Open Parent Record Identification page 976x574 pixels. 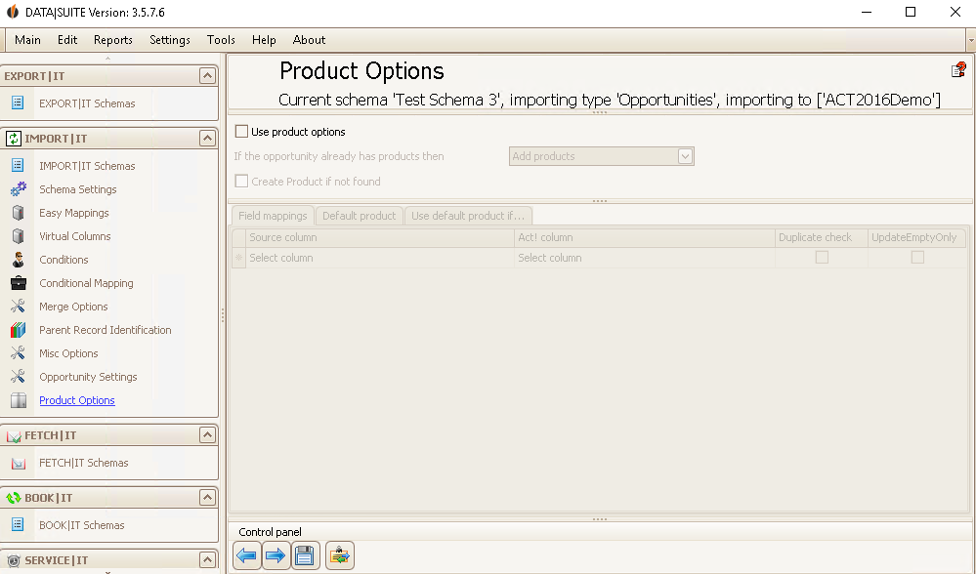tap(106, 330)
